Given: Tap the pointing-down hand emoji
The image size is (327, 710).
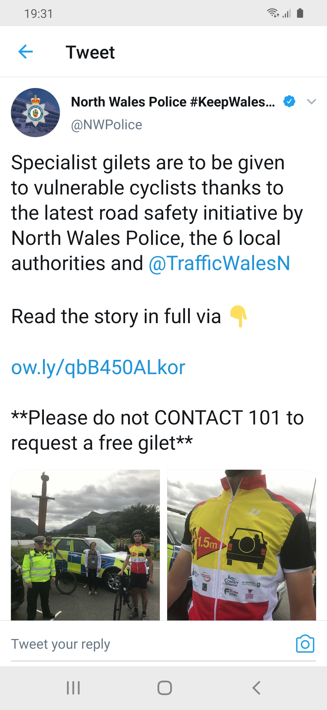Looking at the screenshot, I should click(239, 316).
